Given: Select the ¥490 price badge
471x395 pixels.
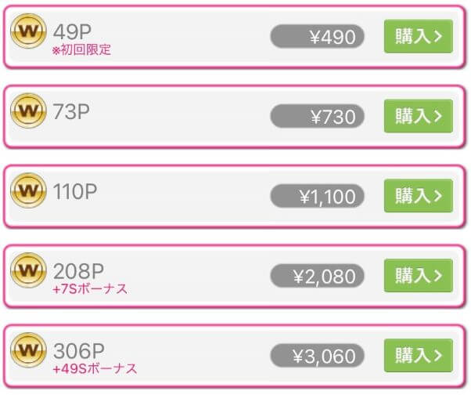Looking at the screenshot, I should (317, 37).
